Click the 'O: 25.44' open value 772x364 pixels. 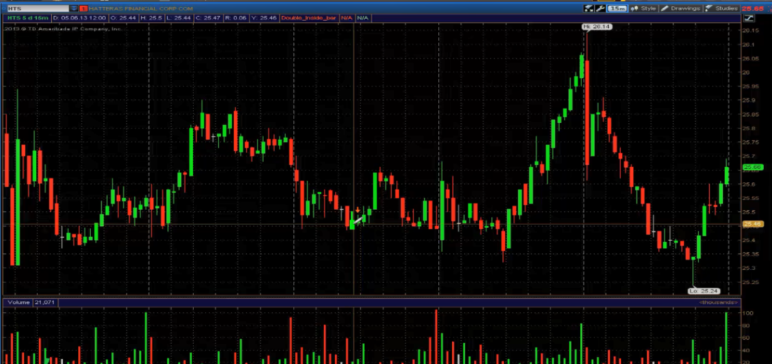[123, 18]
